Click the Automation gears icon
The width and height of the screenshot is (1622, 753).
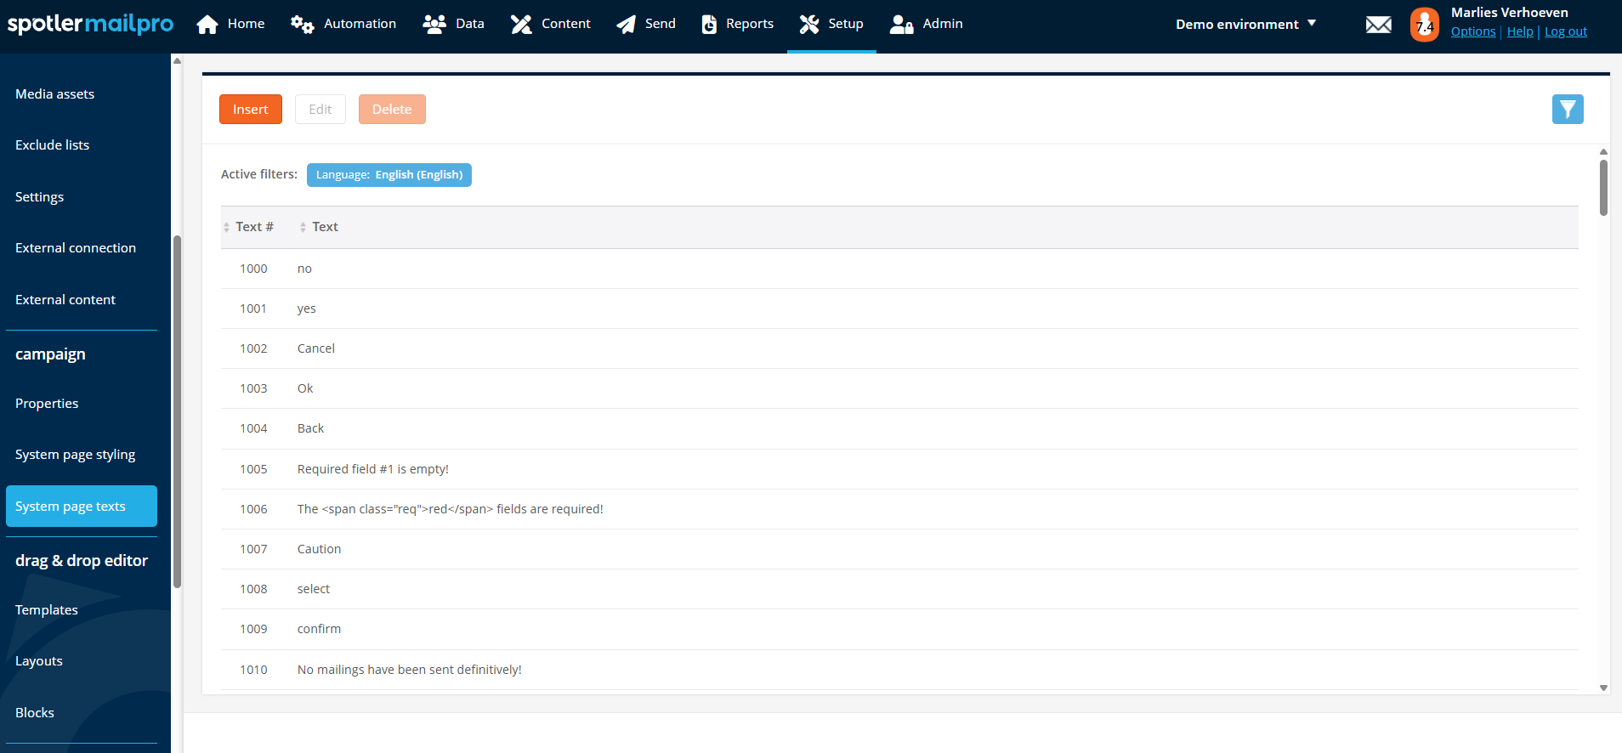tap(302, 25)
